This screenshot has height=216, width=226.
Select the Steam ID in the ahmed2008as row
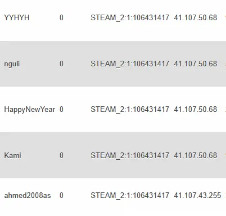click(130, 196)
